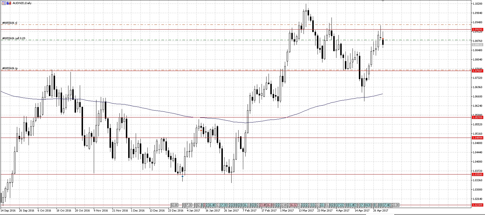The width and height of the screenshot is (485, 215).
Task: Click the 17:22 news event marker
Action: click(x=340, y=205)
